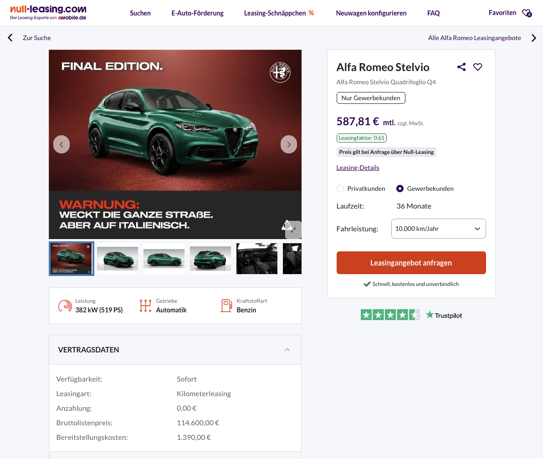The width and height of the screenshot is (543, 459).
Task: Open the Trustpilot rating widget
Action: pyautogui.click(x=411, y=315)
